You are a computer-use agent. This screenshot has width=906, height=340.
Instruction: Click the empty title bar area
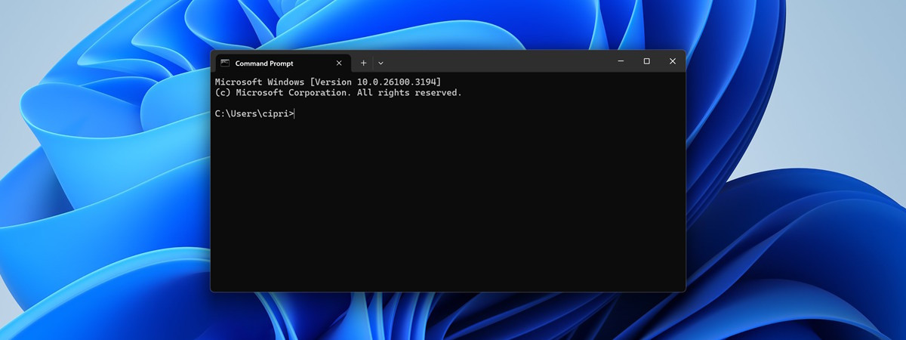click(x=498, y=62)
